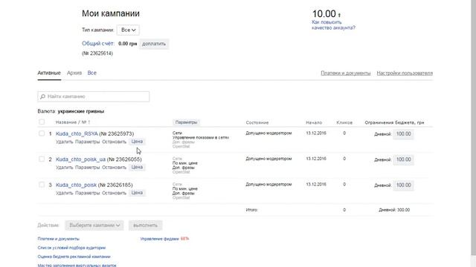Click the page scrollbar on right edge
The height and width of the screenshot is (267, 476).
click(473, 127)
